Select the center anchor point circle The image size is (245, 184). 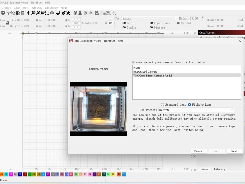(76, 23)
